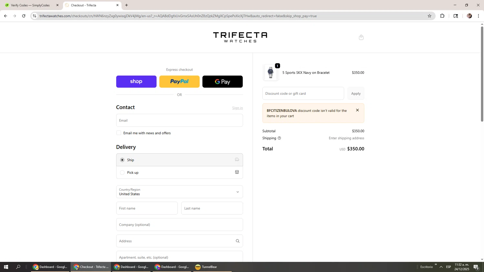Viewport: 484px width, 272px height.
Task: Check Email me with news and offers
Action: point(119,133)
